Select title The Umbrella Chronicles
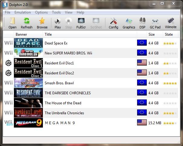This screenshot has width=183, height=146. click(64, 113)
